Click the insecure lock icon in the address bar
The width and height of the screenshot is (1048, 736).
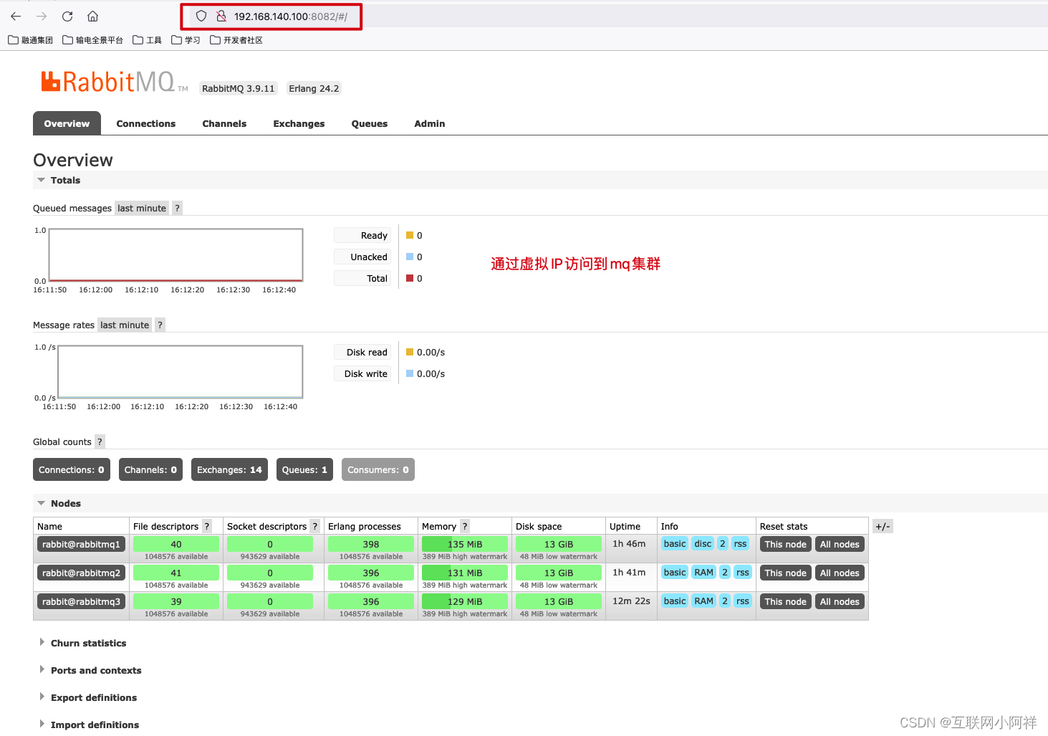coord(221,16)
